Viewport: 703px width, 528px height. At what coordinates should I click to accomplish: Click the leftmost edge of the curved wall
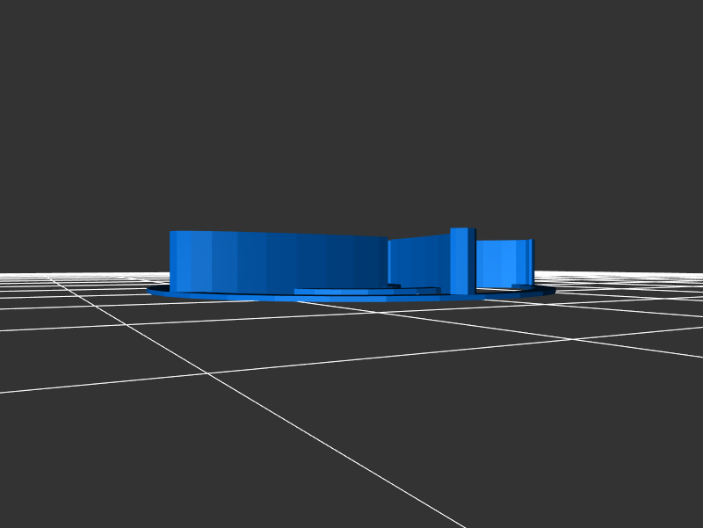tap(172, 262)
